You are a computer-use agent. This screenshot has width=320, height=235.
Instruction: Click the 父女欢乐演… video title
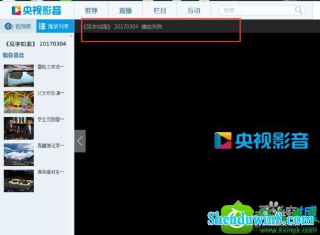[51, 93]
